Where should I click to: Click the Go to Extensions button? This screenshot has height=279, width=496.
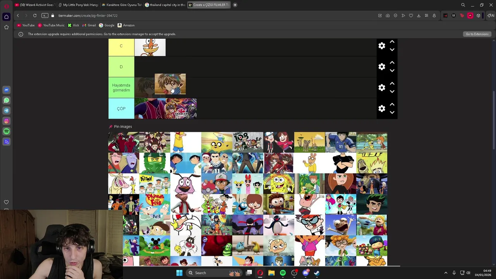point(477,34)
